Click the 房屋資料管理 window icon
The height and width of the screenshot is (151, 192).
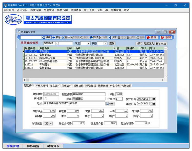[19, 32]
